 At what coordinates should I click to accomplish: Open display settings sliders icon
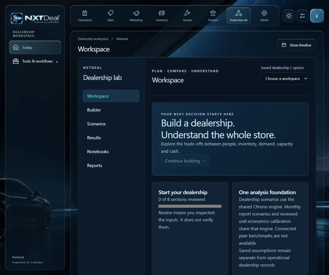click(x=302, y=16)
